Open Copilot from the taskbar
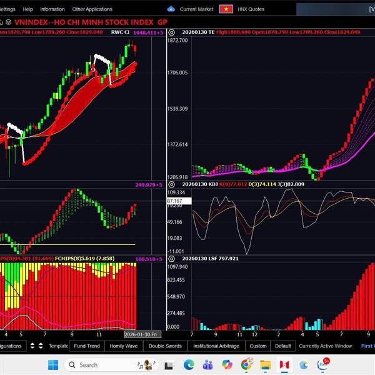 pos(227,364)
